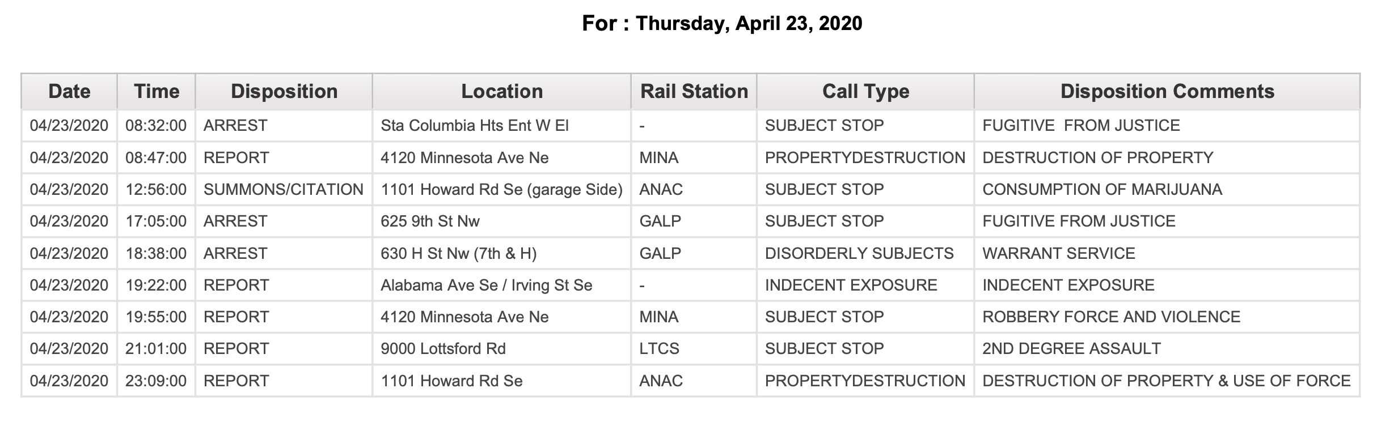Select the 1101 Howard Rd Se (garage Side) cell

tap(502, 189)
